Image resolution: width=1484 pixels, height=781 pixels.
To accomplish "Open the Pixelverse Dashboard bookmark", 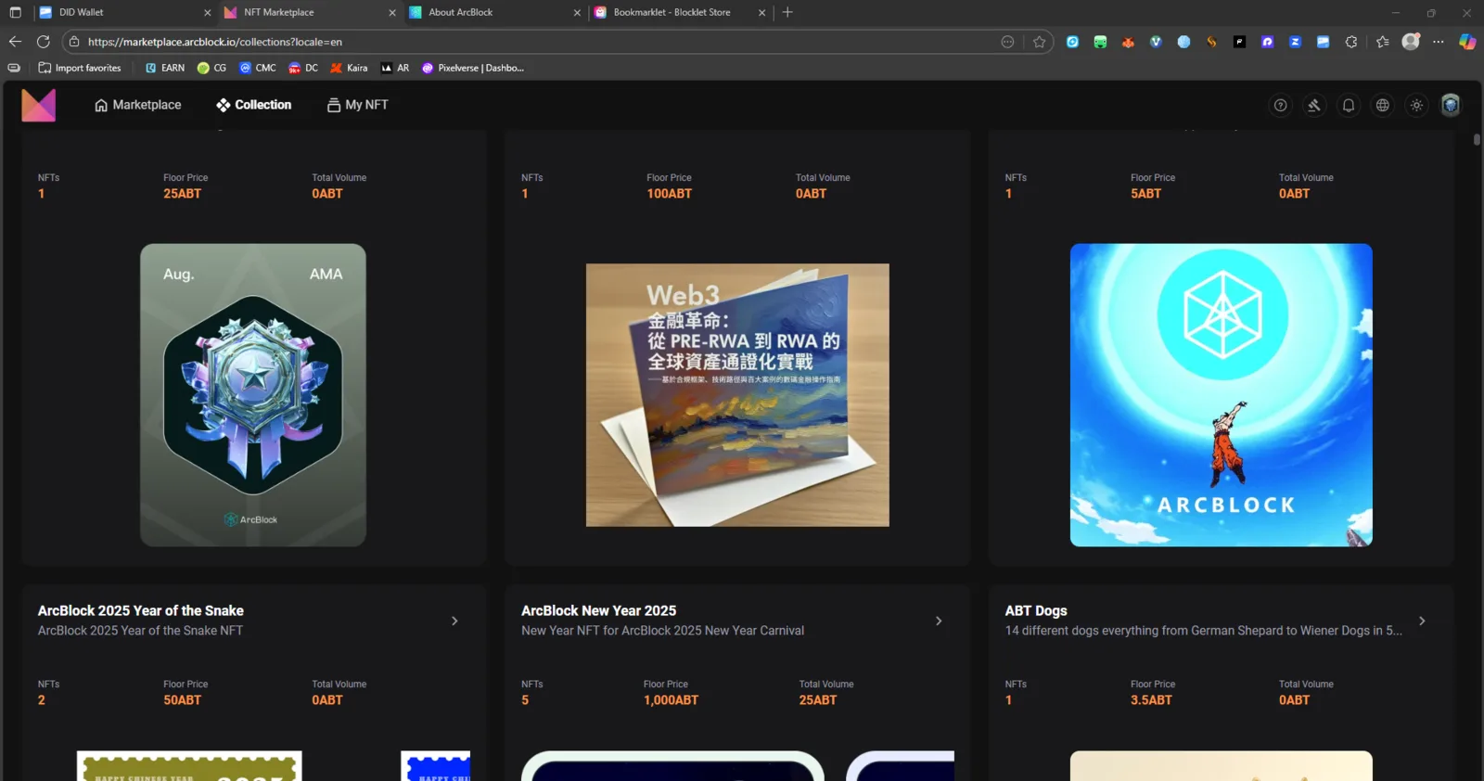I will click(473, 68).
